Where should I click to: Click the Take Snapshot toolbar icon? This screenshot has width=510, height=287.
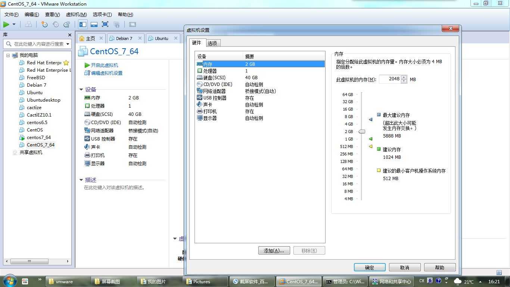point(44,24)
